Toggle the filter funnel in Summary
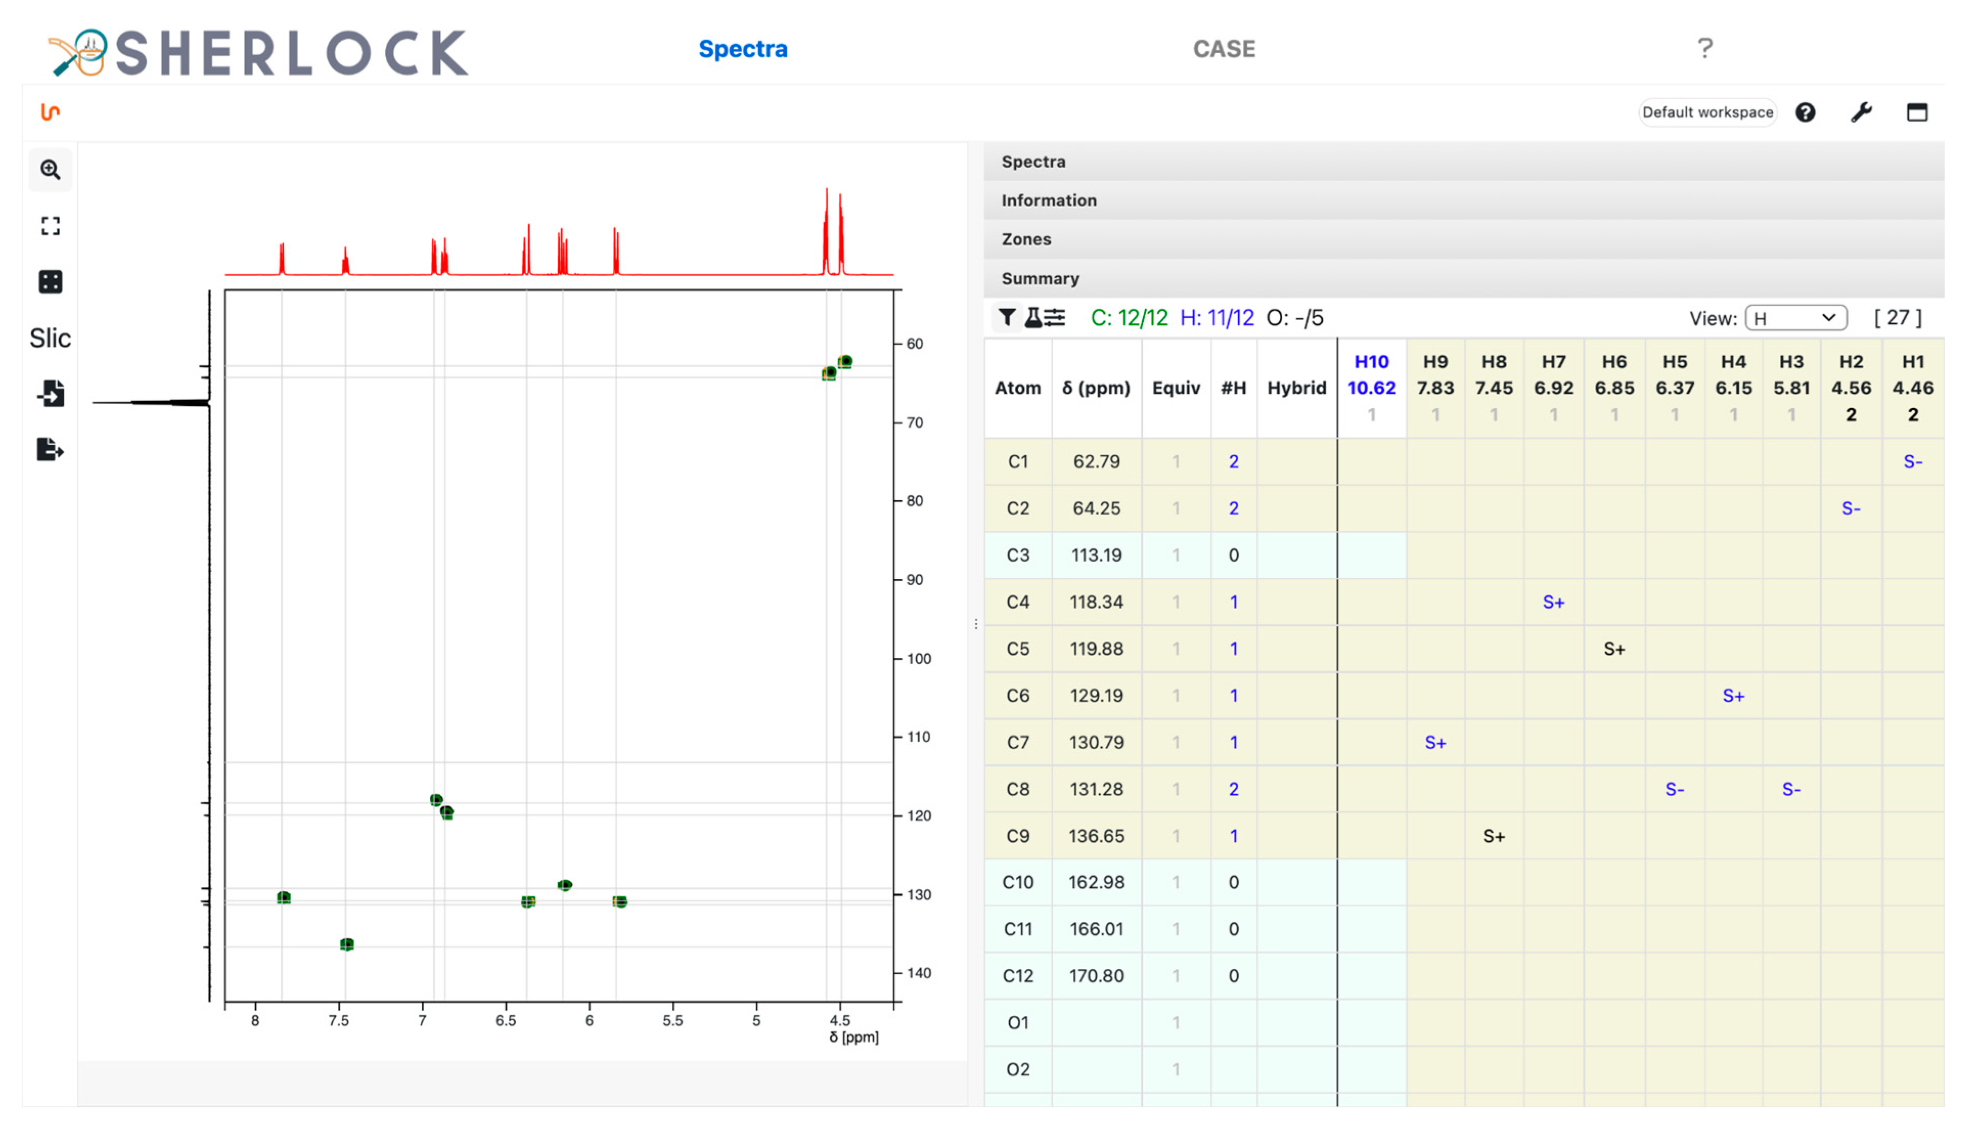This screenshot has height=1133, width=1969. click(x=1007, y=318)
